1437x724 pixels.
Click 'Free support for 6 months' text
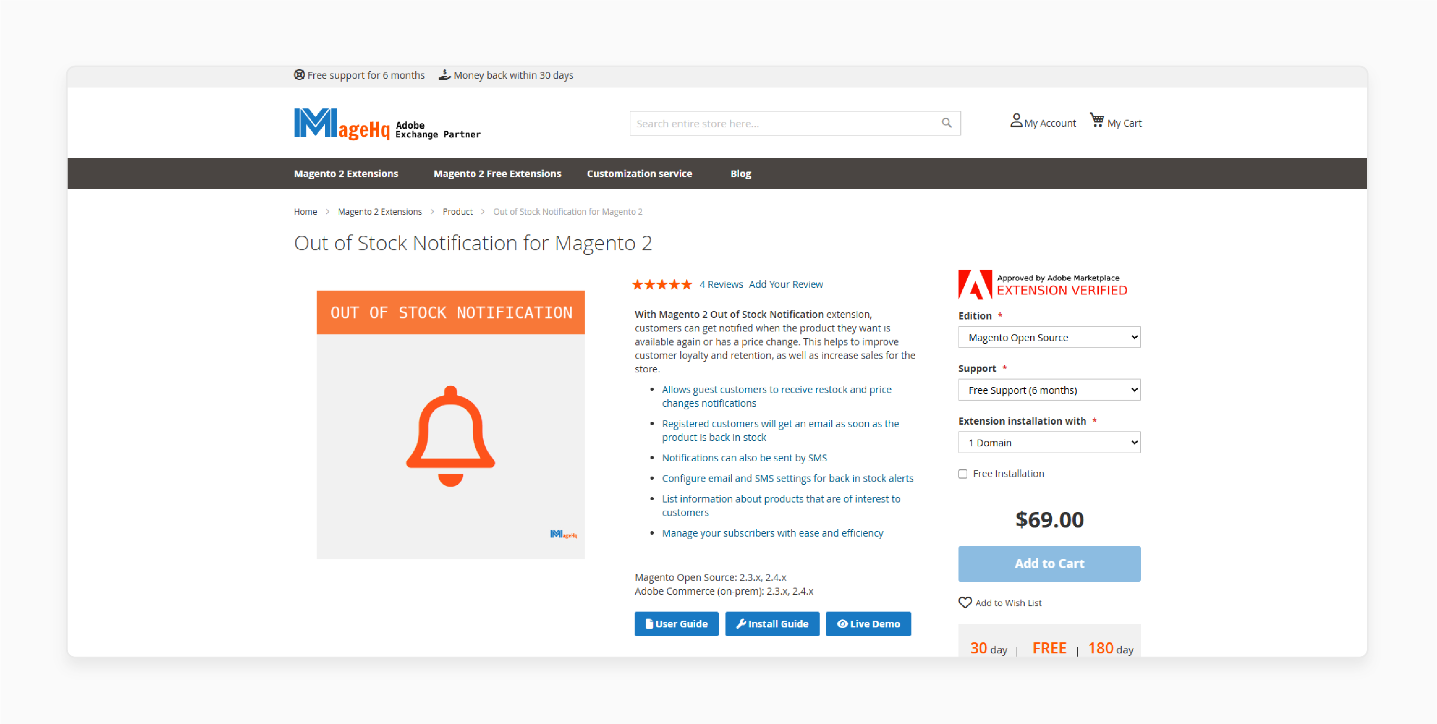click(x=366, y=75)
